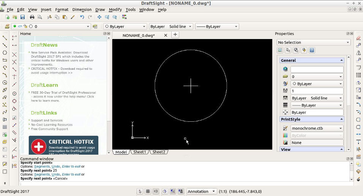Click the Redo arrow icon
The height and width of the screenshot is (196, 363).
tap(90, 17)
